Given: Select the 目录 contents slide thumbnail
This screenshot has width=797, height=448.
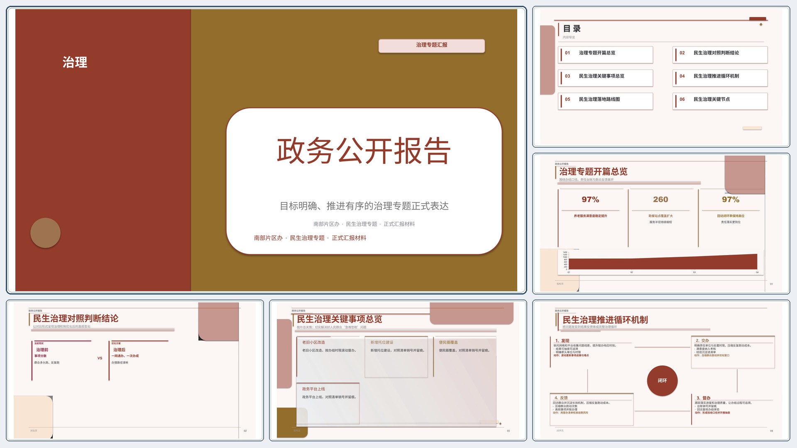Looking at the screenshot, I should (x=661, y=77).
